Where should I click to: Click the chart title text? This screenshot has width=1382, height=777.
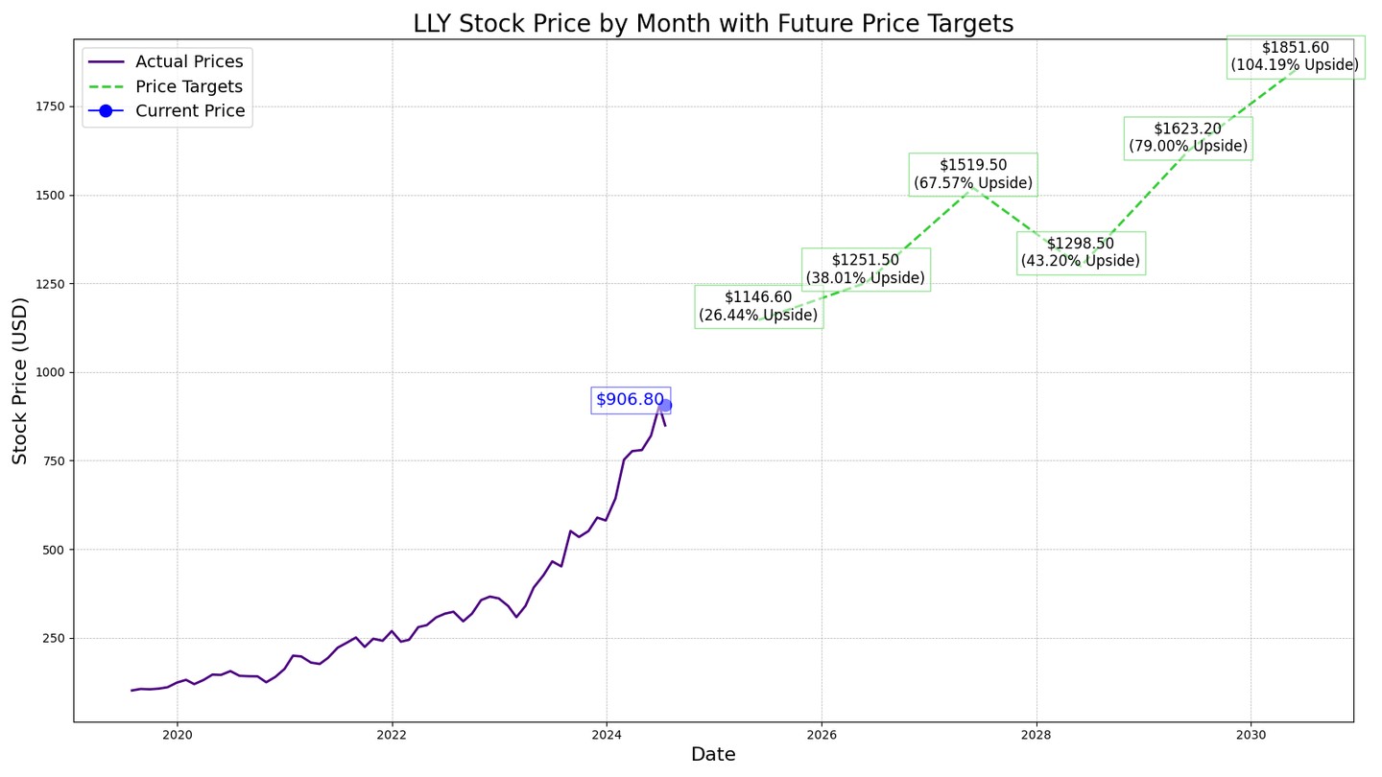[x=713, y=24]
